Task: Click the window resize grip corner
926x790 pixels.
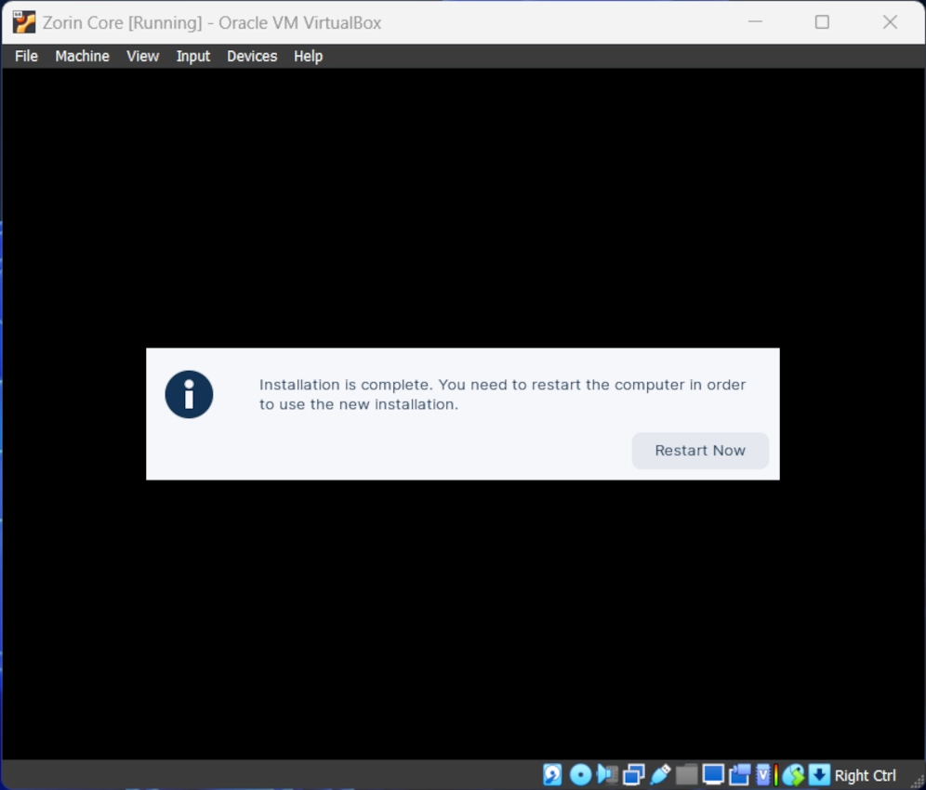Action: coord(917,781)
